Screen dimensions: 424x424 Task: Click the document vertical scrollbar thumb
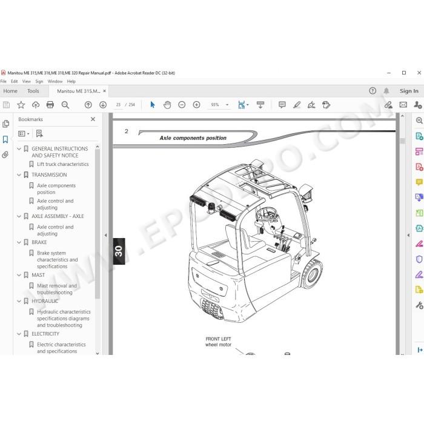click(402, 141)
